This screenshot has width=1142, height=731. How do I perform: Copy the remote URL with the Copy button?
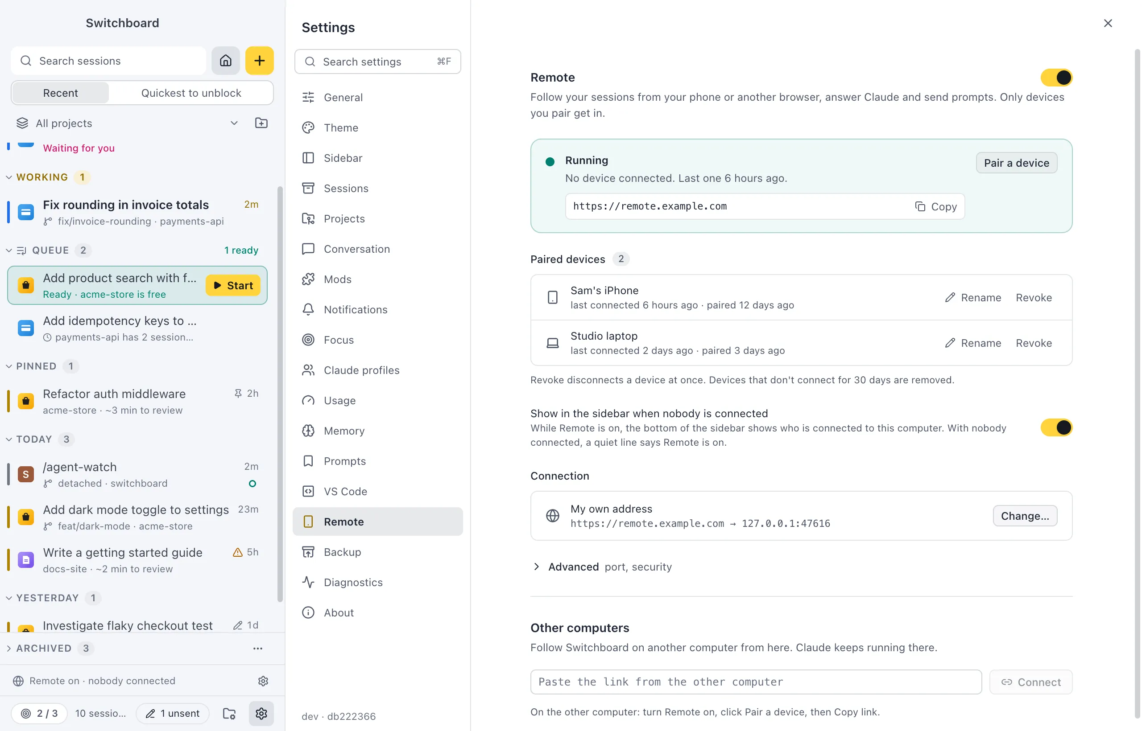pos(935,206)
